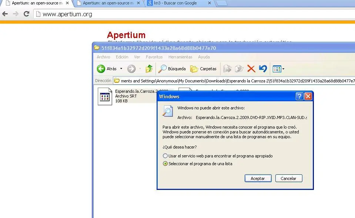Click the browser forward arrow
The image size is (355, 218).
coord(16,14)
